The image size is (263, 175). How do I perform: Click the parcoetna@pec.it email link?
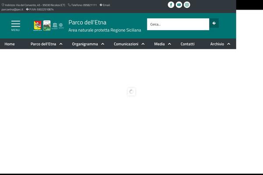12,9
